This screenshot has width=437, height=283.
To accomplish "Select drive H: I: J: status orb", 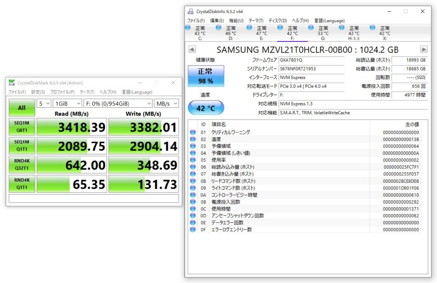I will point(342,27).
